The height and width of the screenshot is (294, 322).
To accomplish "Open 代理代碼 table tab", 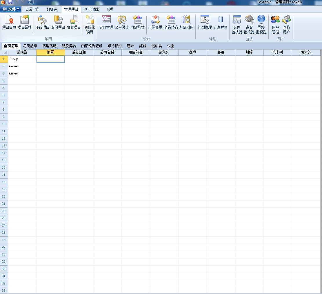I will pos(50,46).
